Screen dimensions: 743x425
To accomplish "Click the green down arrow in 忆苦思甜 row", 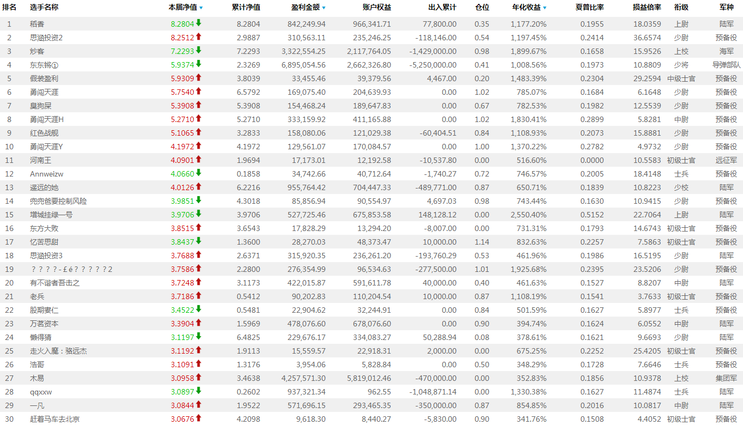I will [x=199, y=241].
